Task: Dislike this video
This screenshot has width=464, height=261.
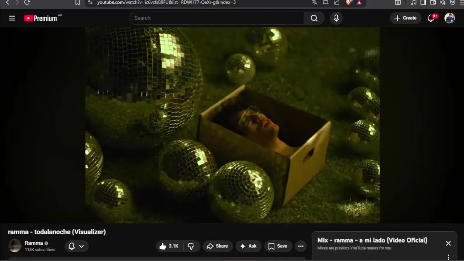Action: 191,246
